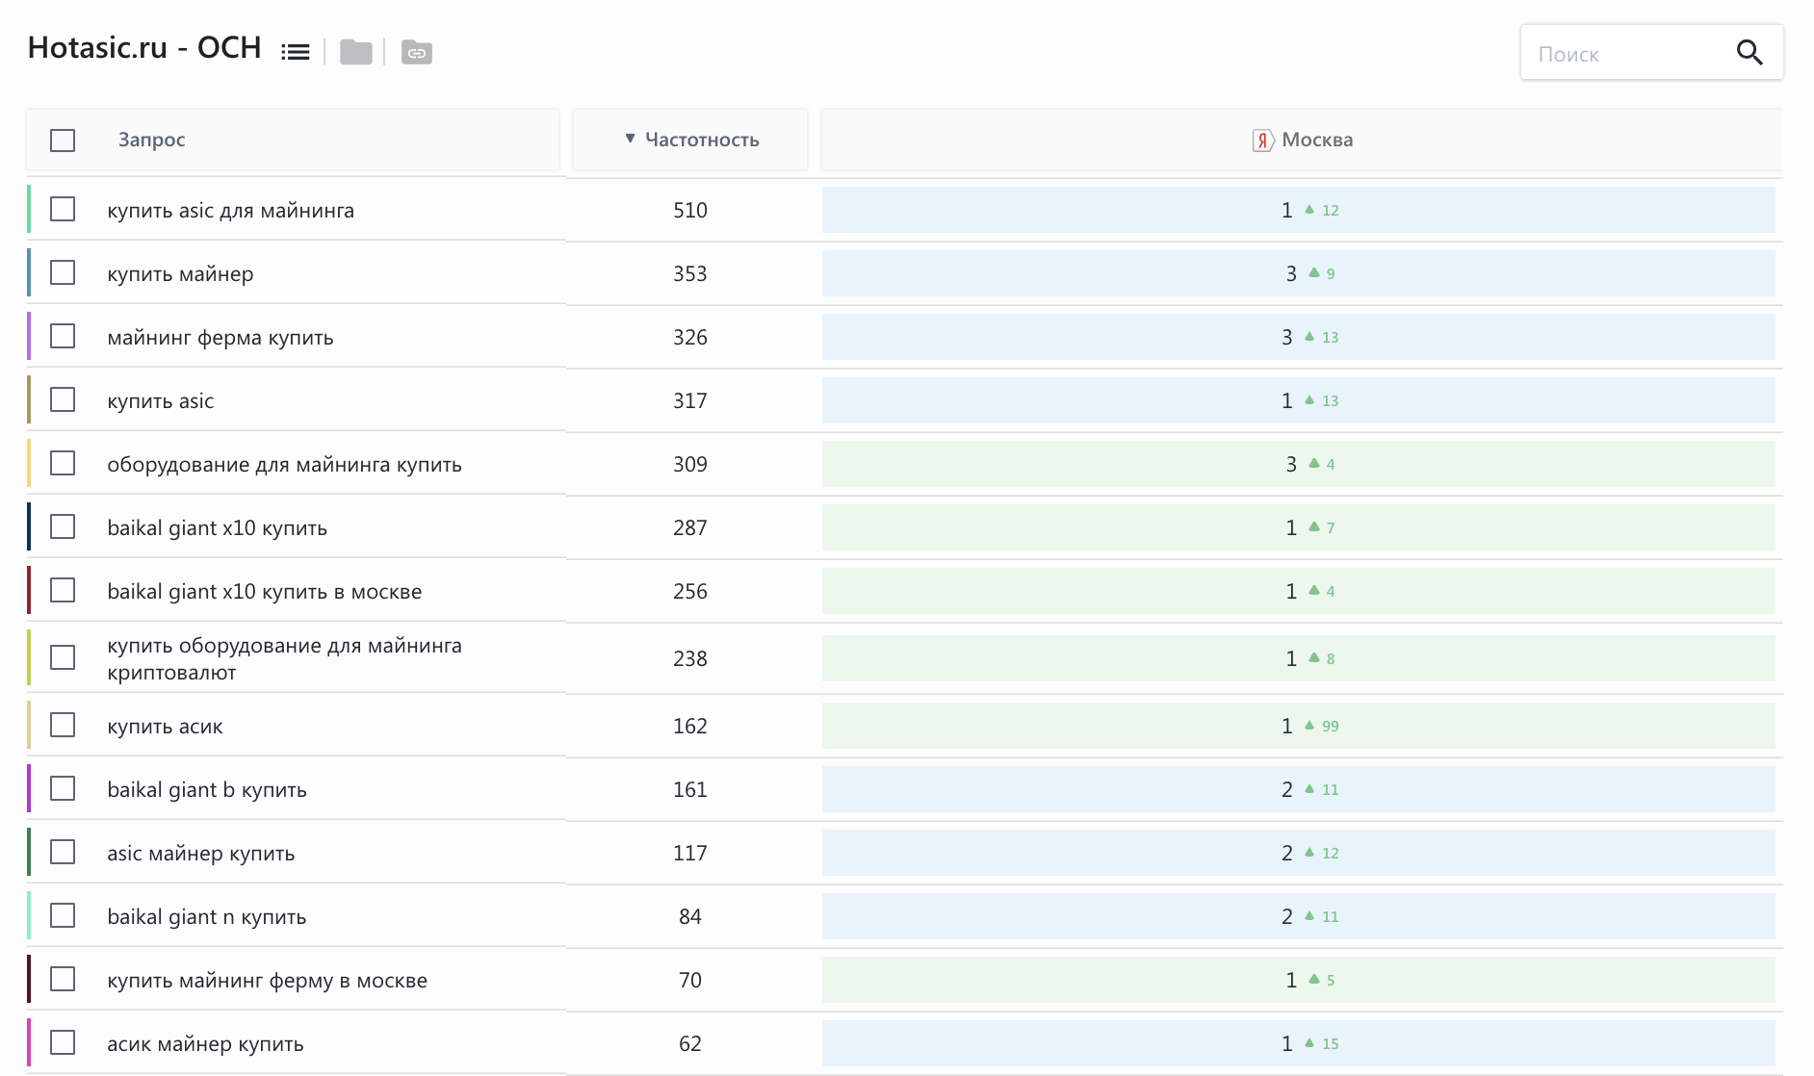
Task: Open query 'купить asic для майнинга'
Action: click(231, 211)
